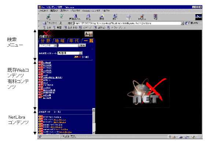Select the 年代 tab
The height and width of the screenshot is (145, 211).
tap(74, 41)
